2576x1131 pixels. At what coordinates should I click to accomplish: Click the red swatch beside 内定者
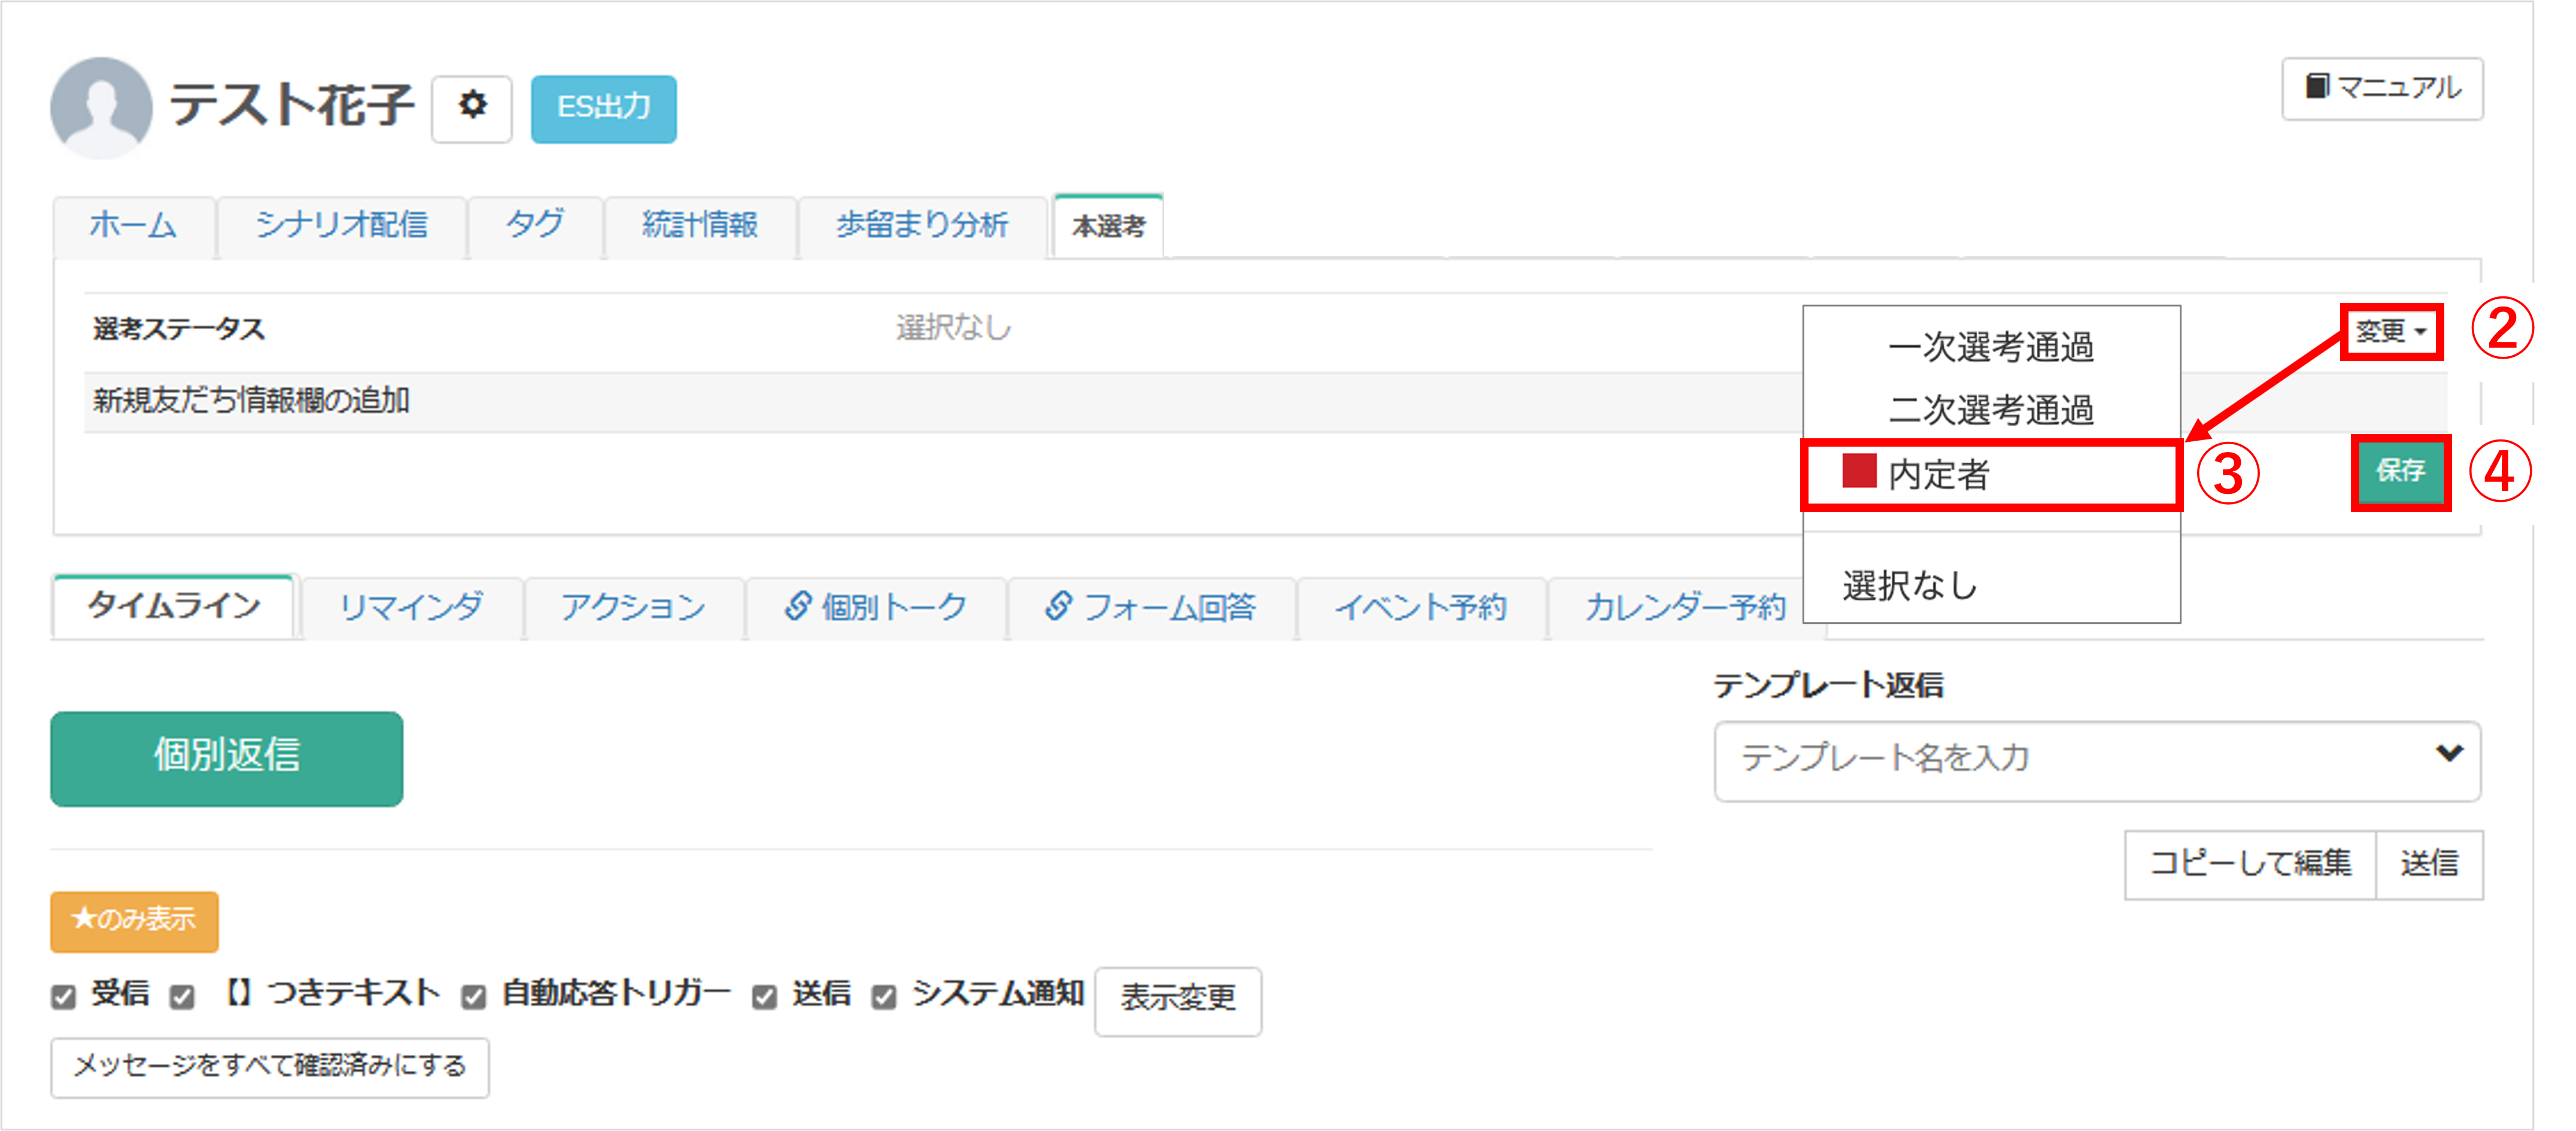coord(1859,471)
